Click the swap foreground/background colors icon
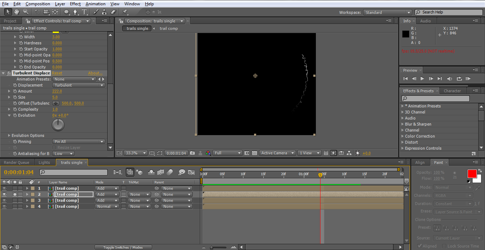485x250 pixels. click(480, 171)
